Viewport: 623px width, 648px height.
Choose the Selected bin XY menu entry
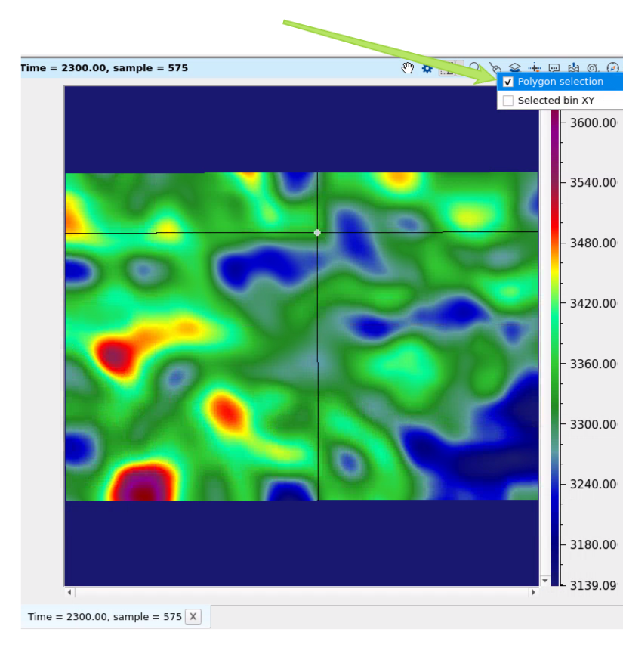[556, 101]
